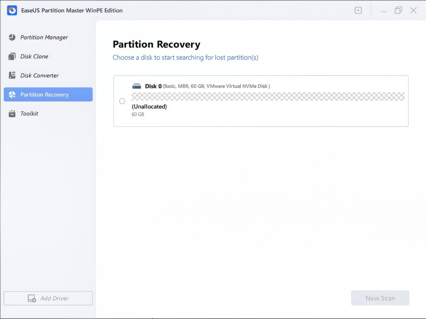The height and width of the screenshot is (319, 426).
Task: Open the title bar dropdown menu
Action: coord(358,10)
